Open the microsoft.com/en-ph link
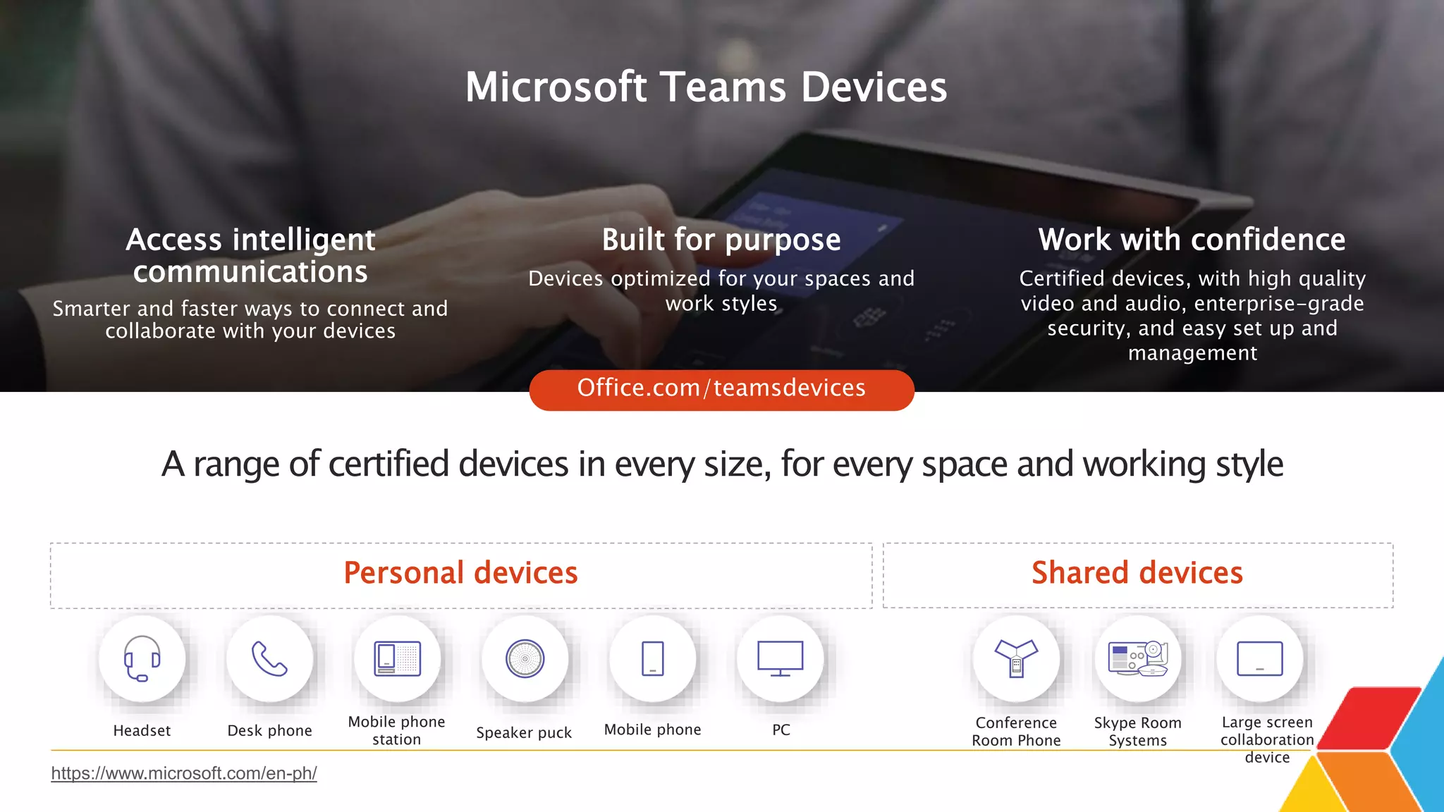The image size is (1444, 812). click(x=184, y=773)
